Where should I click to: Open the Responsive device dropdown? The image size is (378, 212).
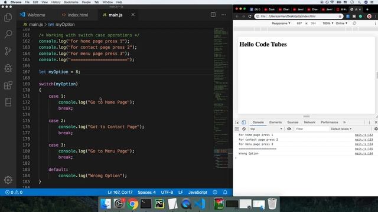(281, 24)
